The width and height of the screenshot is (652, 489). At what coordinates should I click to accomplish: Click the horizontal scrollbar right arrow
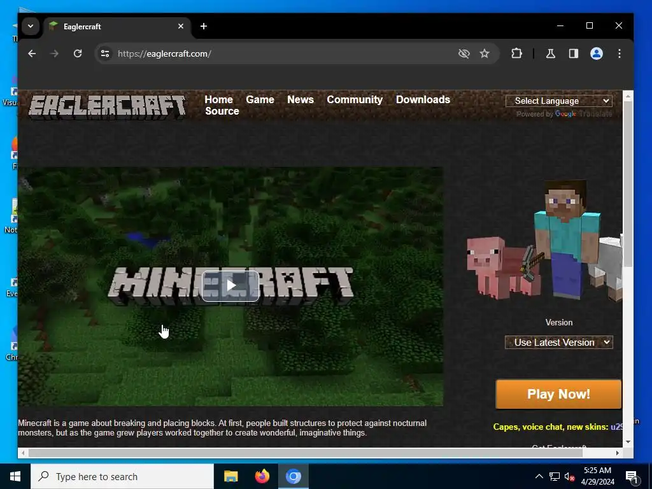point(618,453)
